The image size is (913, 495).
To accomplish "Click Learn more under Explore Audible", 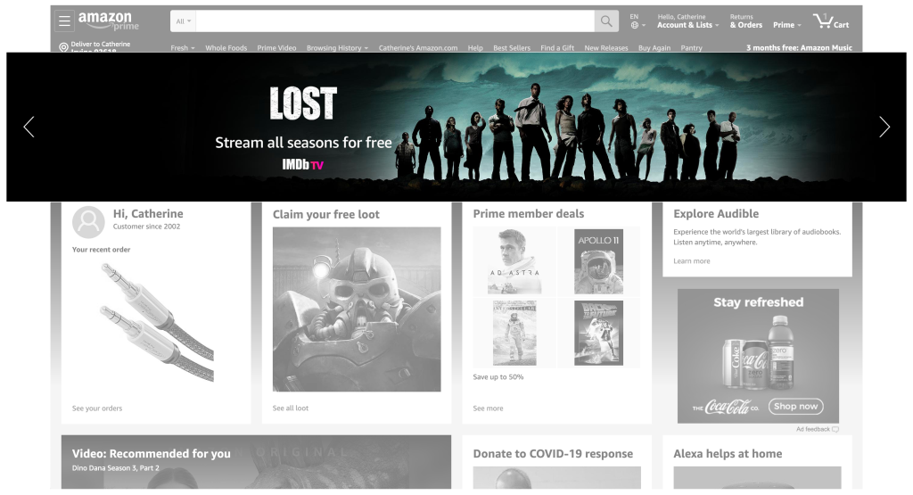I will tap(692, 261).
